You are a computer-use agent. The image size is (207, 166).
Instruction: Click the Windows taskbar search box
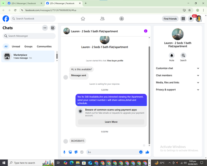pos(31,163)
